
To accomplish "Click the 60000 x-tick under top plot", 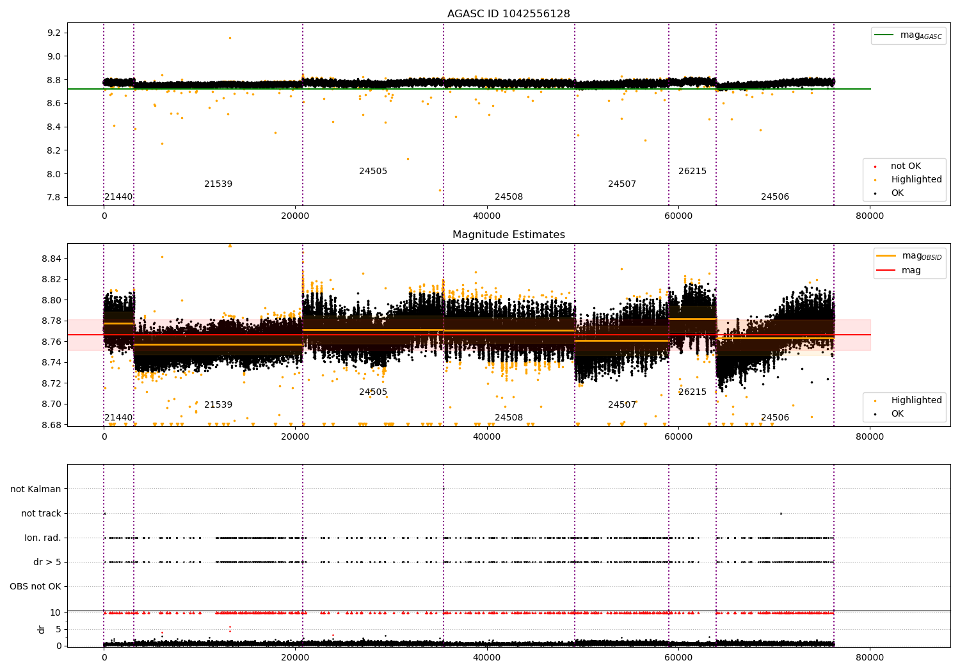I will [x=678, y=216].
